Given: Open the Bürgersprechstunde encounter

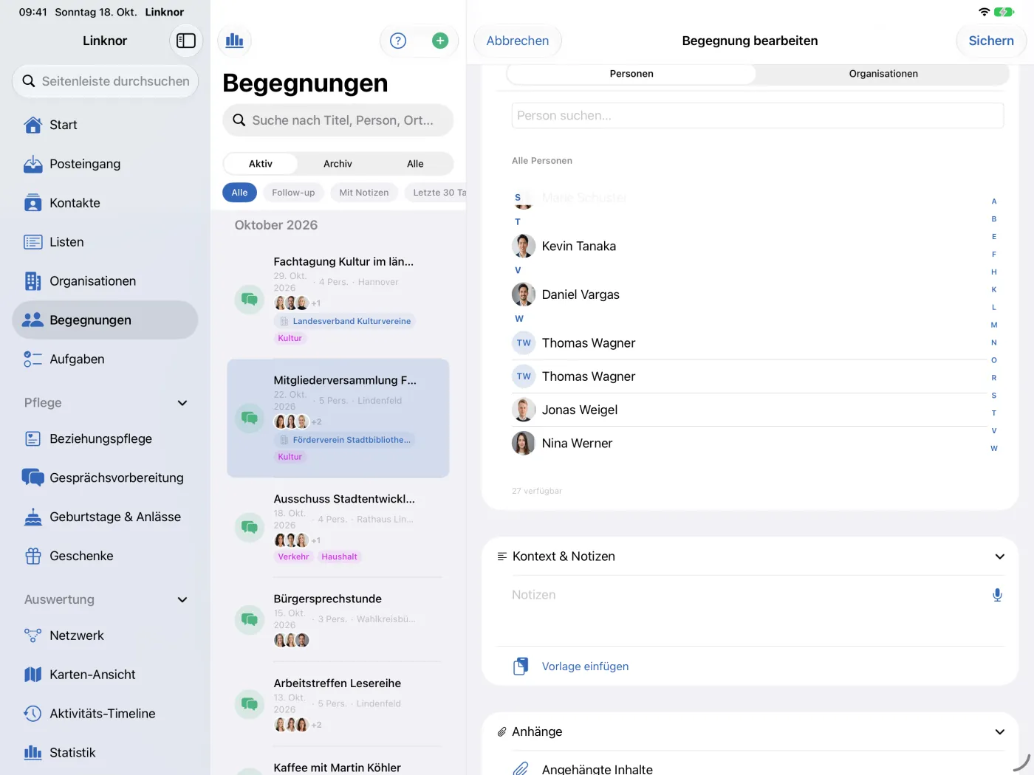Looking at the screenshot, I should tap(338, 620).
